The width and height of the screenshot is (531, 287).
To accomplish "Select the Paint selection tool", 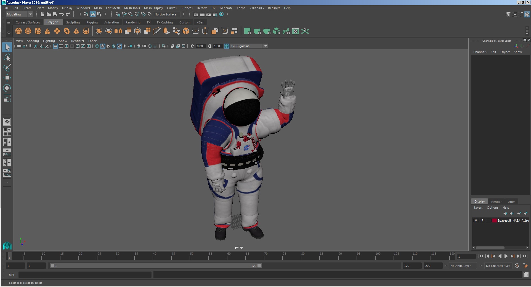I will [7, 68].
